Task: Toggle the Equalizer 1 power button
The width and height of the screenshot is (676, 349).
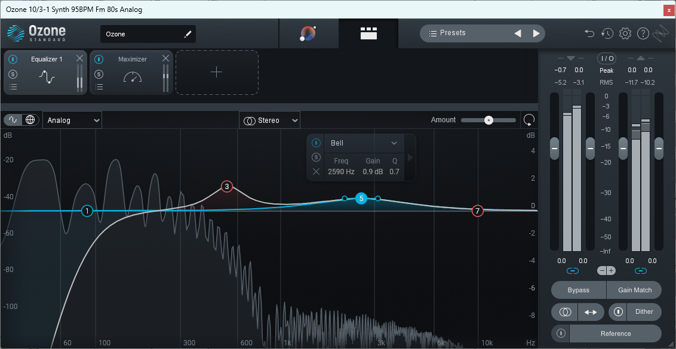Action: pyautogui.click(x=13, y=59)
